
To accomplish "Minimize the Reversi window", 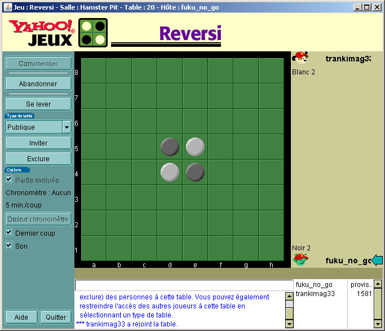I will click(x=358, y=7).
